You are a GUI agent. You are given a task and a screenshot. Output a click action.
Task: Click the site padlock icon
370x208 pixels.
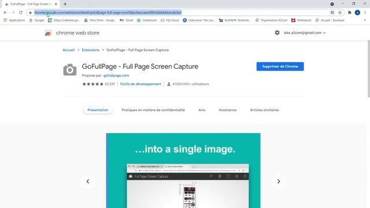(x=30, y=13)
